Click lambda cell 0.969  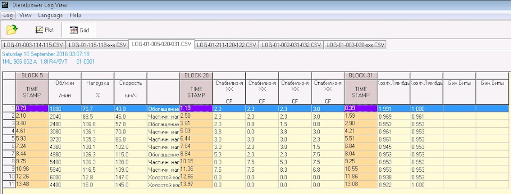[394, 116]
